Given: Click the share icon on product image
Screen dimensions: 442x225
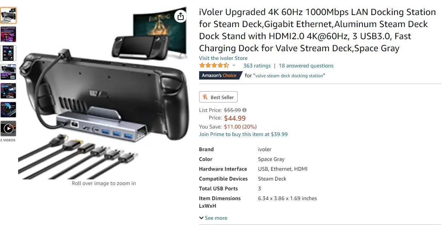Looking at the screenshot, I should 181,16.
